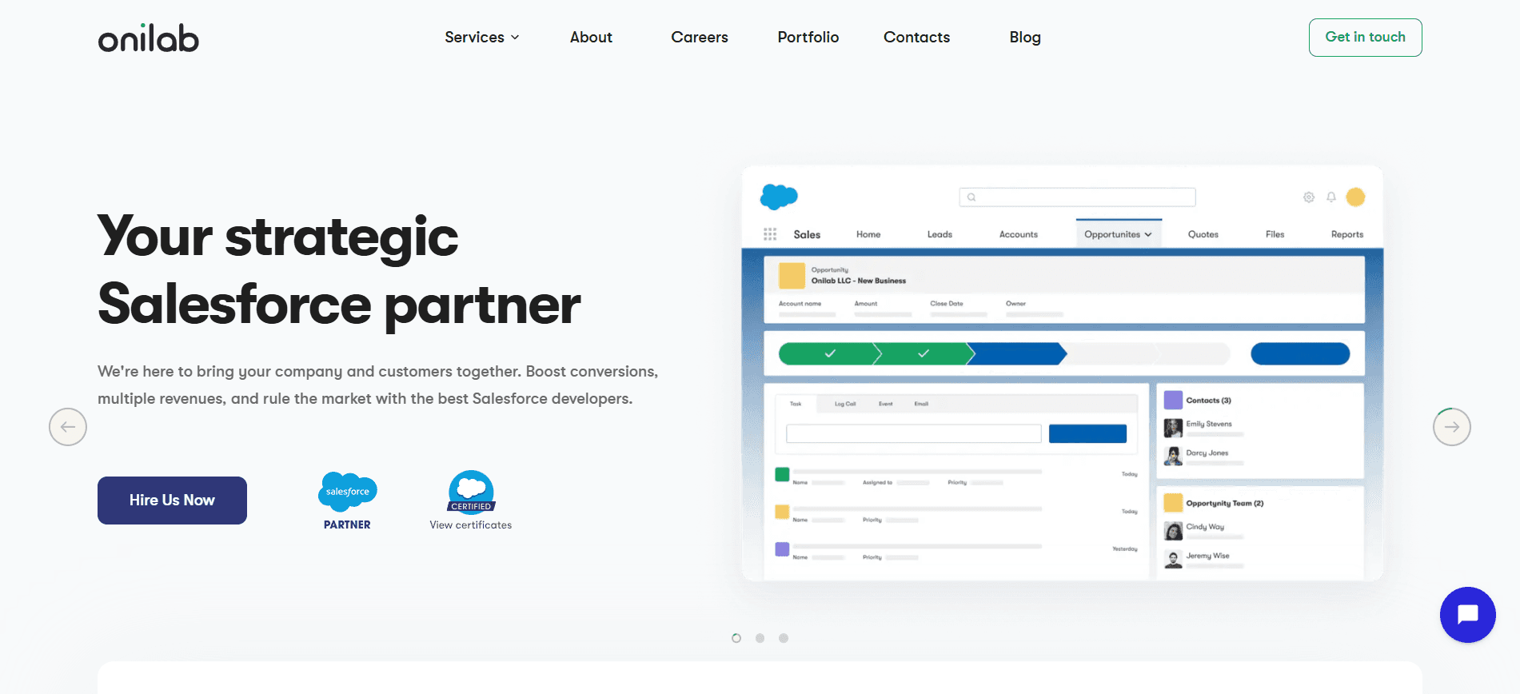
Task: Click first green completed stage checkmark
Action: pyautogui.click(x=830, y=353)
